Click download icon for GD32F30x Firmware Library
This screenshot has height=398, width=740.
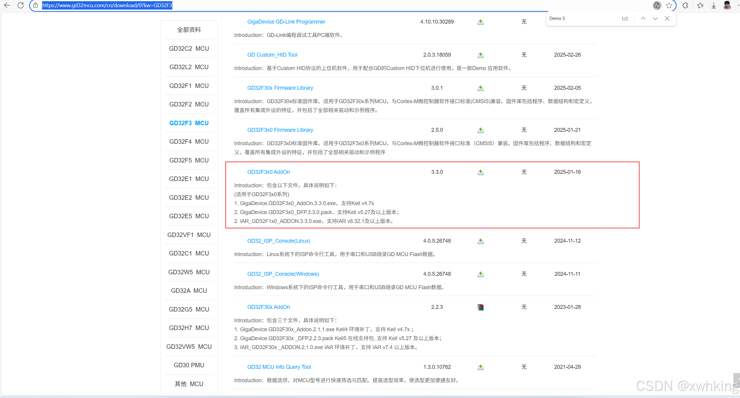[480, 88]
